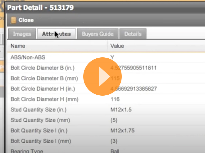View the Details tab
This screenshot has width=205, height=153.
tap(133, 34)
